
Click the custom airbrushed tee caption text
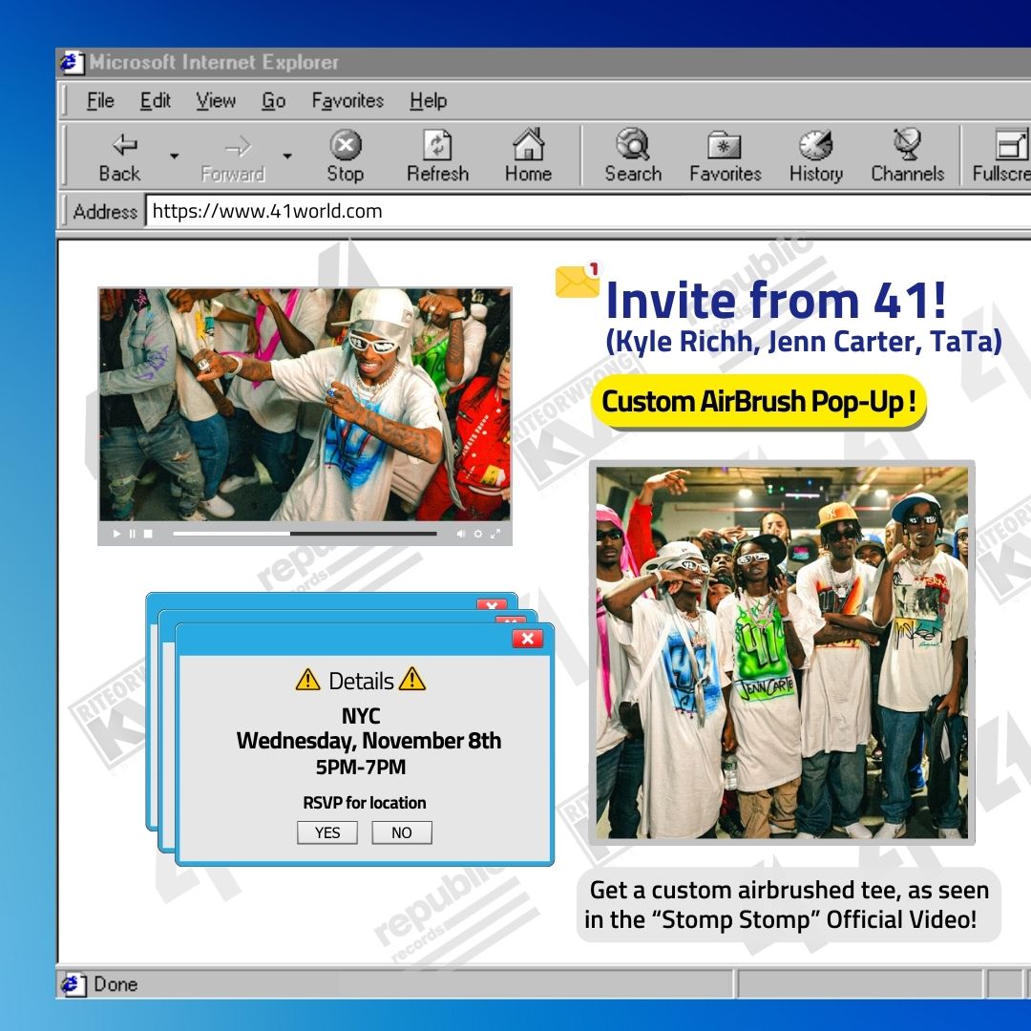(789, 905)
